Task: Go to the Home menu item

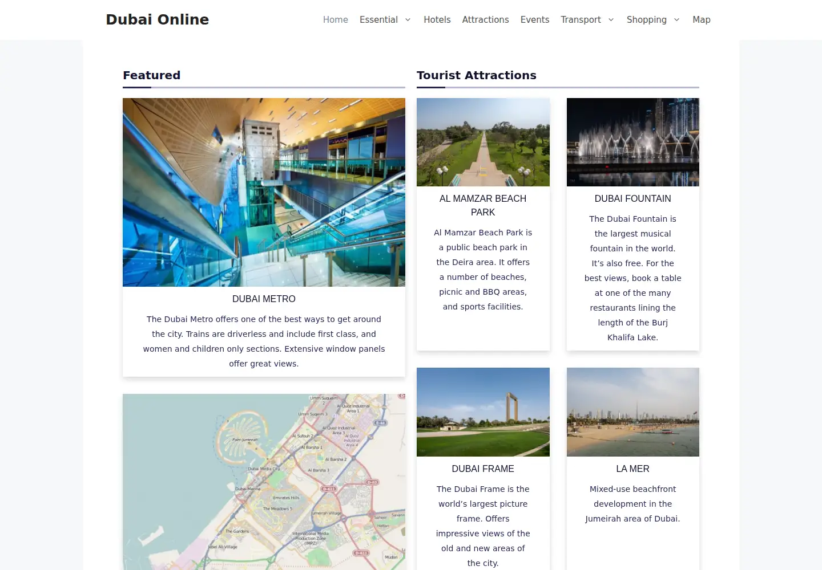Action: coord(336,19)
